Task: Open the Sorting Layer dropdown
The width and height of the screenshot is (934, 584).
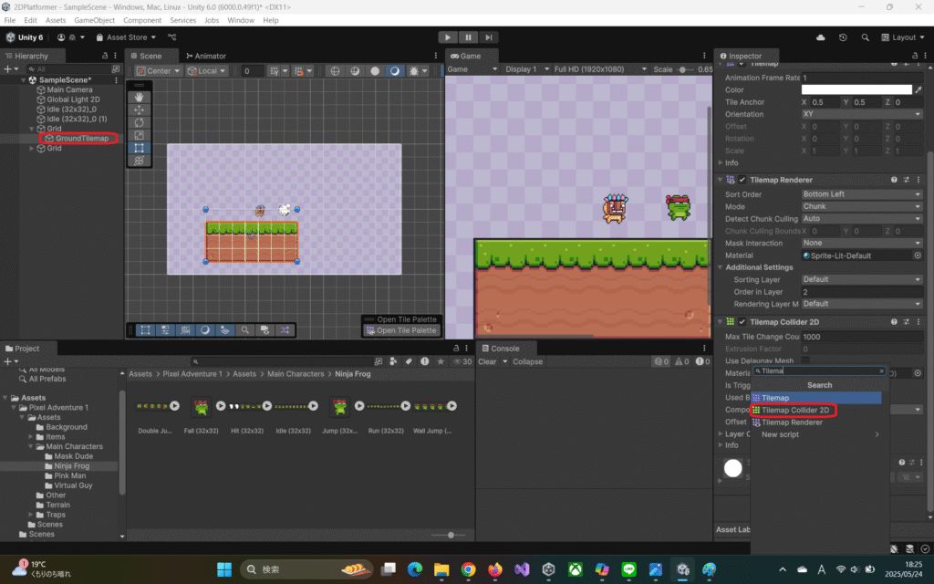Action: coord(862,279)
